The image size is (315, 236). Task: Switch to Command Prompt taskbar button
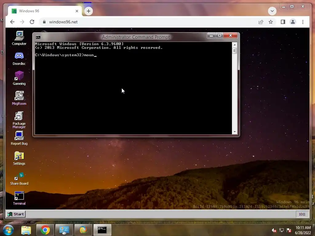102,230
